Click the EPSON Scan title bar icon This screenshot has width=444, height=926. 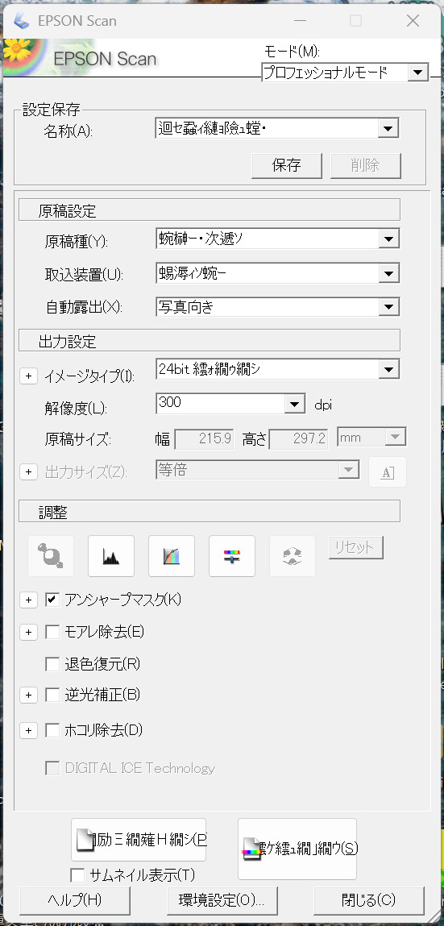[22, 21]
